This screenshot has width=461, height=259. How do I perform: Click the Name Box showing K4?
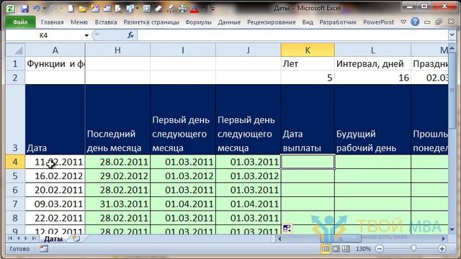[x=44, y=35]
